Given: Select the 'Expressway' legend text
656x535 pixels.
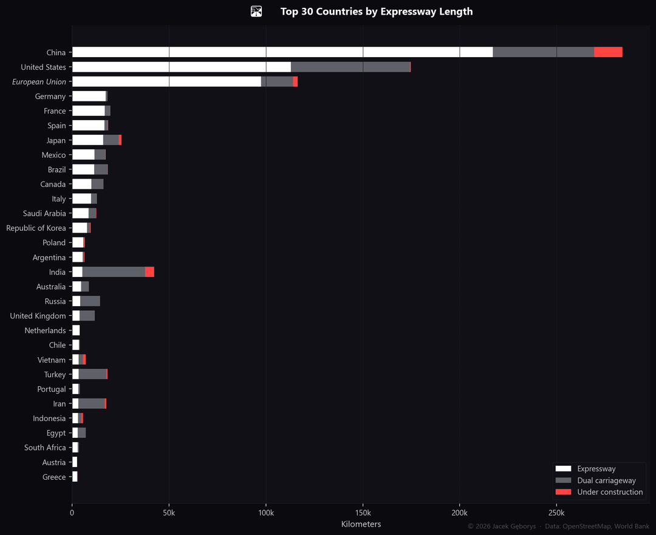Looking at the screenshot, I should click(596, 469).
